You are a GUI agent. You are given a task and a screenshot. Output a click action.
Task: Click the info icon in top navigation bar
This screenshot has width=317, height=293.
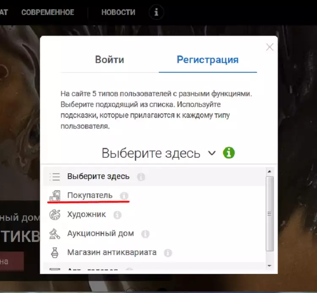[x=156, y=13]
